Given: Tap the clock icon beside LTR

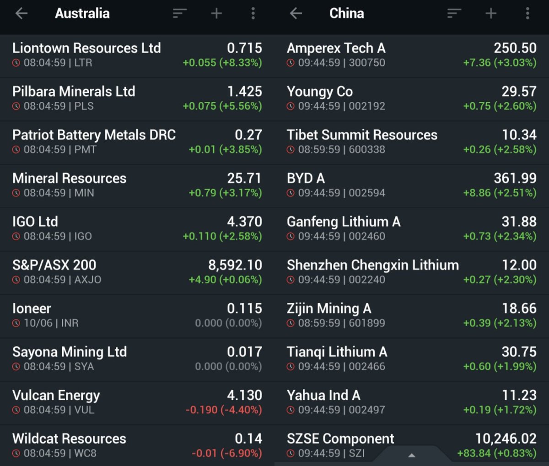Looking at the screenshot, I should 16,63.
